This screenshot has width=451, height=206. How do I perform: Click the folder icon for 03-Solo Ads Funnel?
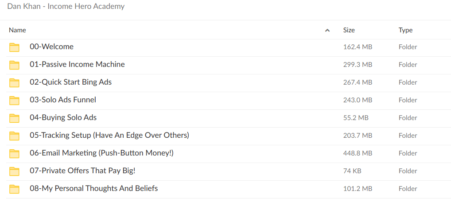pos(15,101)
